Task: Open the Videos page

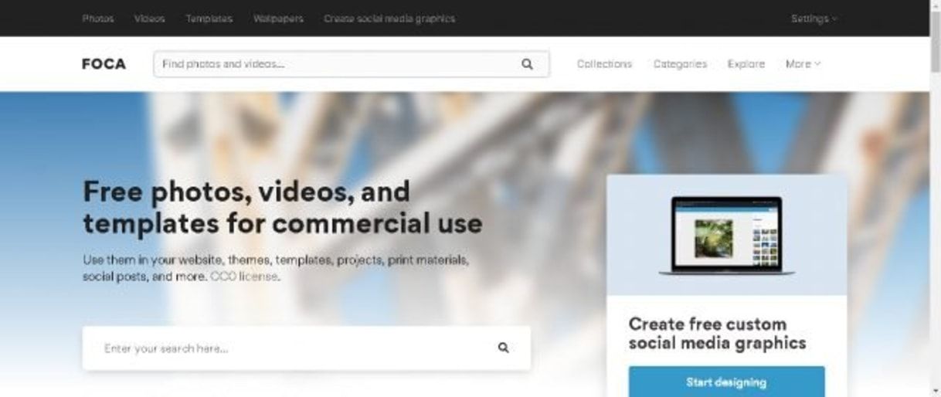Action: [x=150, y=19]
